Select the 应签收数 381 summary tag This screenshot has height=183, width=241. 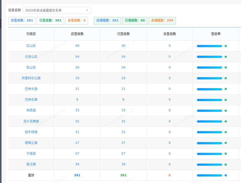(x=22, y=20)
